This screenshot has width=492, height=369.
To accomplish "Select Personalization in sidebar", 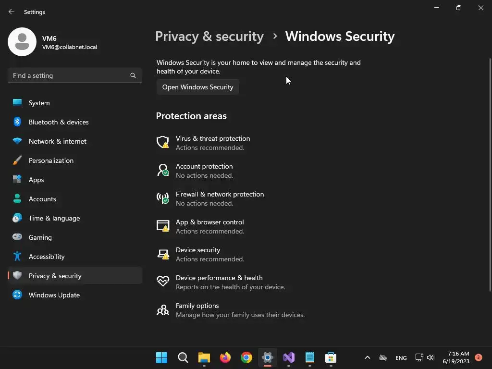I will [74, 160].
